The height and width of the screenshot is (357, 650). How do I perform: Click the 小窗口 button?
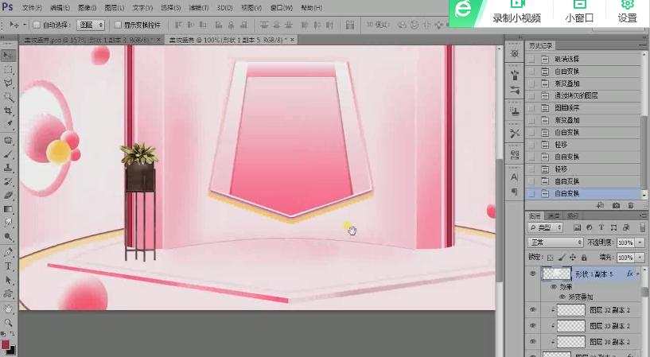(579, 12)
